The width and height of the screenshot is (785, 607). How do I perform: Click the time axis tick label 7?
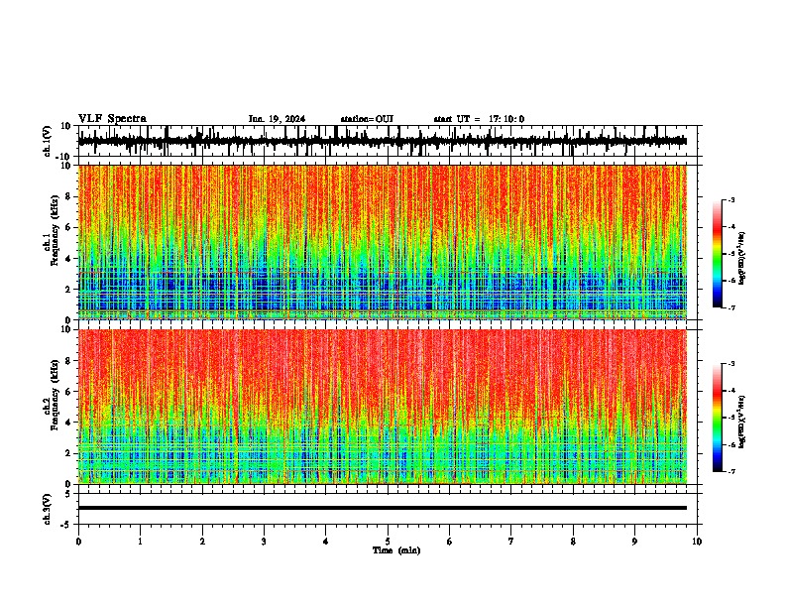[511, 542]
